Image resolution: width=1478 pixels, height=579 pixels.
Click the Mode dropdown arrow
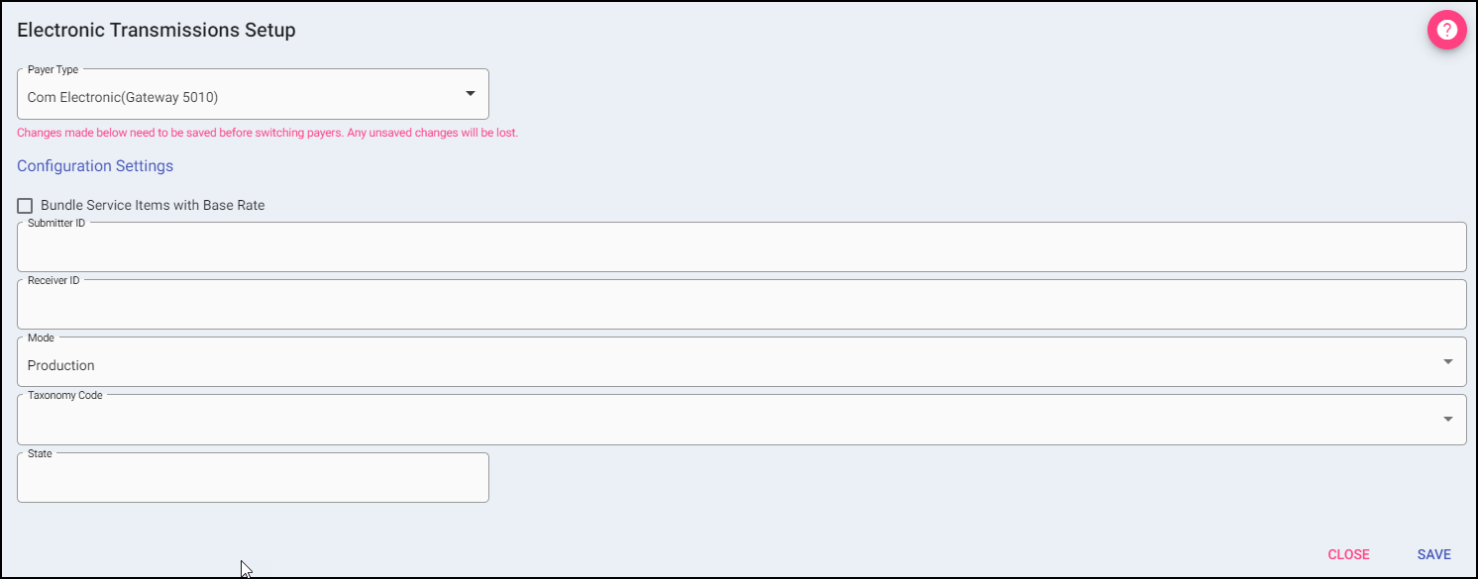1447,361
